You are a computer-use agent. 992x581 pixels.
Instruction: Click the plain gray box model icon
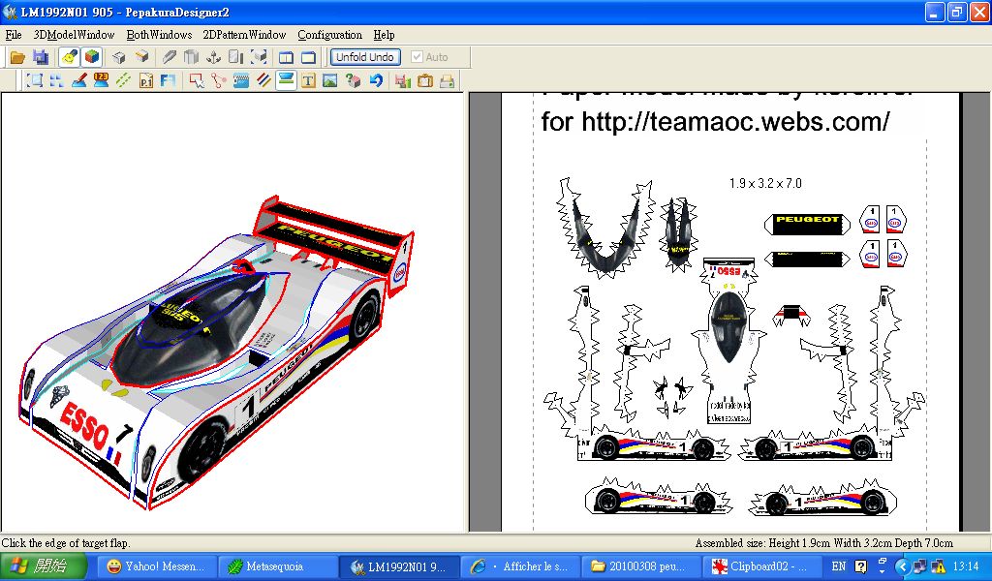tap(119, 57)
